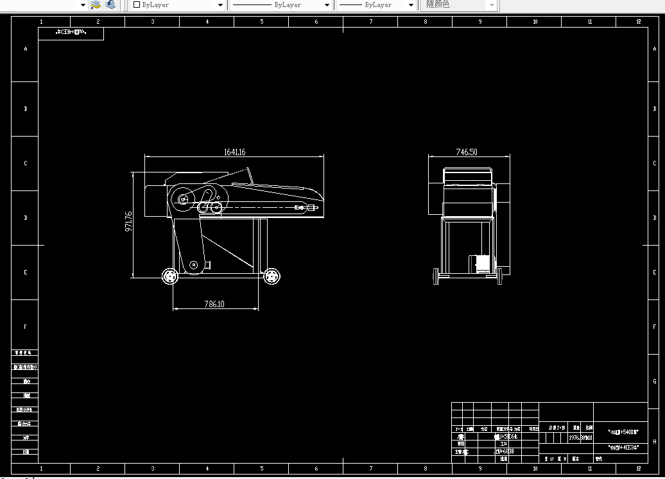The image size is (665, 479).
Task: Select zone letter H on right border
Action: click(x=654, y=441)
